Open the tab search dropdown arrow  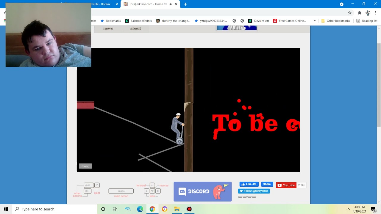[x=342, y=4]
